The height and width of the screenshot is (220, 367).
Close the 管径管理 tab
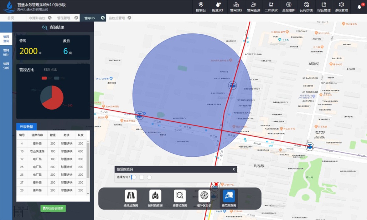click(x=76, y=18)
